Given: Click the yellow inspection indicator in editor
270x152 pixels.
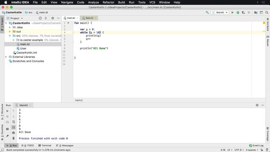Looking at the screenshot, I should pyautogui.click(x=264, y=23).
